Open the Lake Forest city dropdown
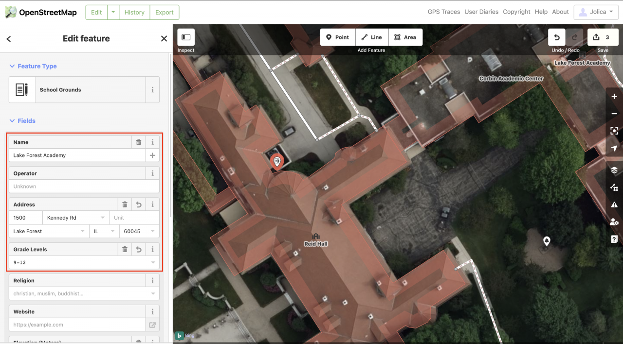Screen dimensions: 623x344 (82, 231)
